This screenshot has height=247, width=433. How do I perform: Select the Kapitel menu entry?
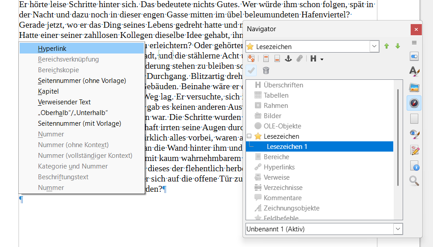pyautogui.click(x=48, y=91)
